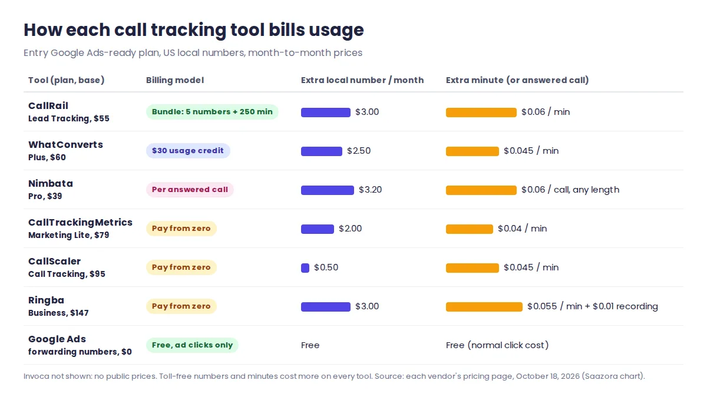The height and width of the screenshot is (400, 707).
Task: Select '$0.055 / min + $0.01 recording' text
Action: coord(593,306)
